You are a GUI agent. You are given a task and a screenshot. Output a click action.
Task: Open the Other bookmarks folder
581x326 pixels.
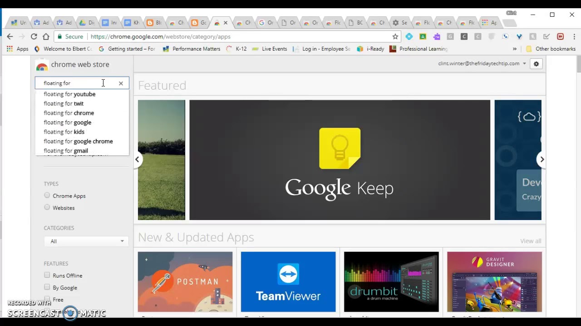[x=551, y=49]
